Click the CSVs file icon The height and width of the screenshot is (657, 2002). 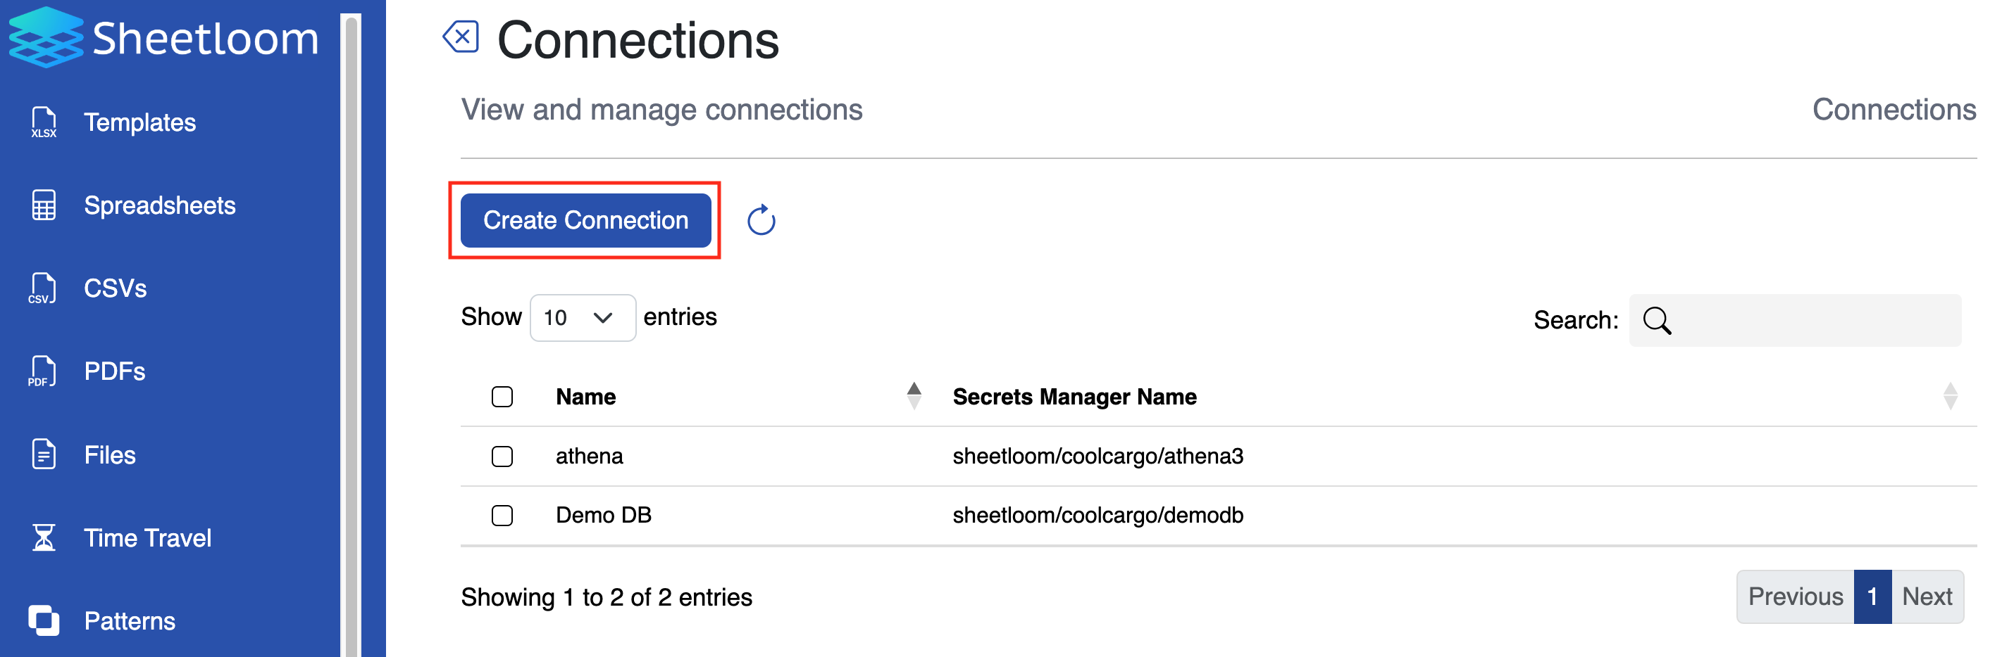pyautogui.click(x=43, y=288)
